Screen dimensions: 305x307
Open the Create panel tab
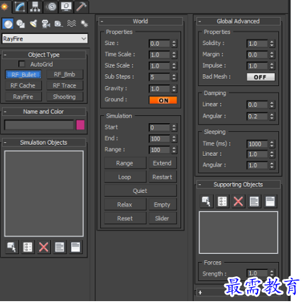click(x=5, y=7)
